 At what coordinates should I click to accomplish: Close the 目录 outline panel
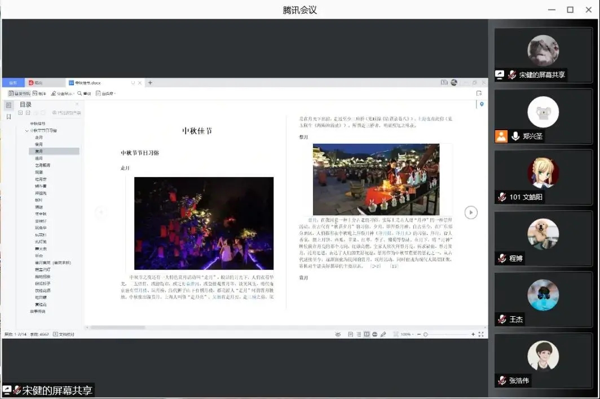click(77, 104)
